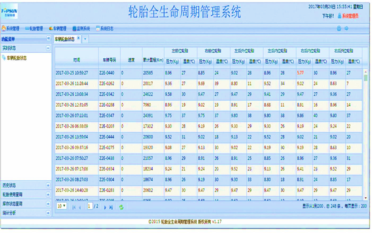372x233 pixels.
Task: Click the page number input field
Action: pos(90,206)
